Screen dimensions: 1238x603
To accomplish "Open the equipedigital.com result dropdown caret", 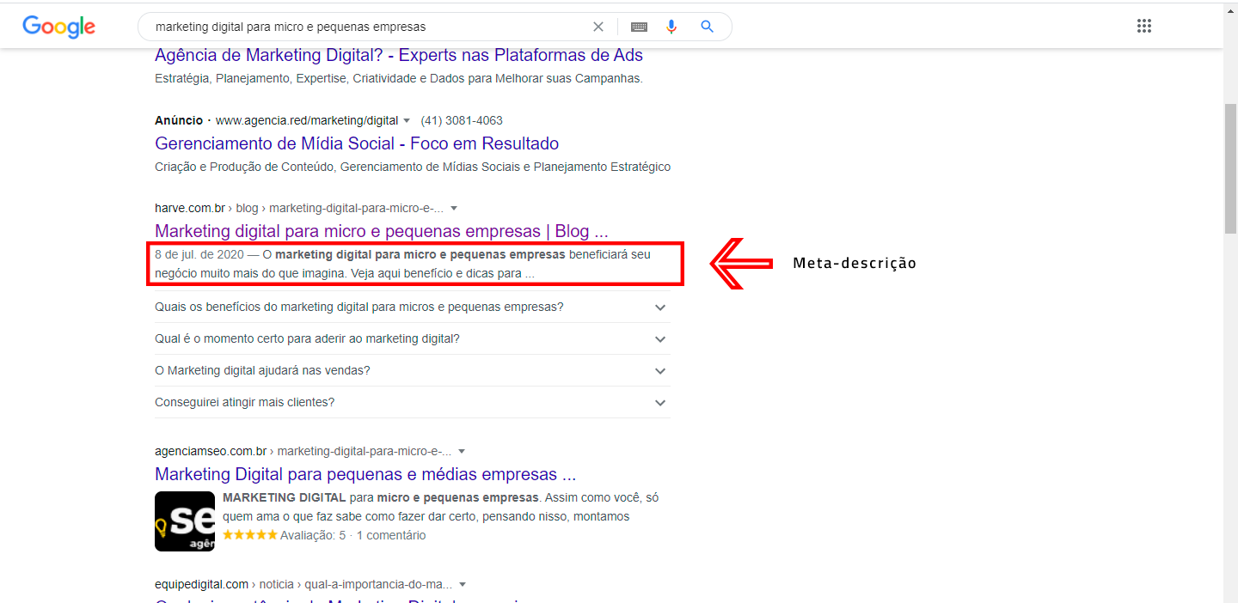I will click(463, 583).
